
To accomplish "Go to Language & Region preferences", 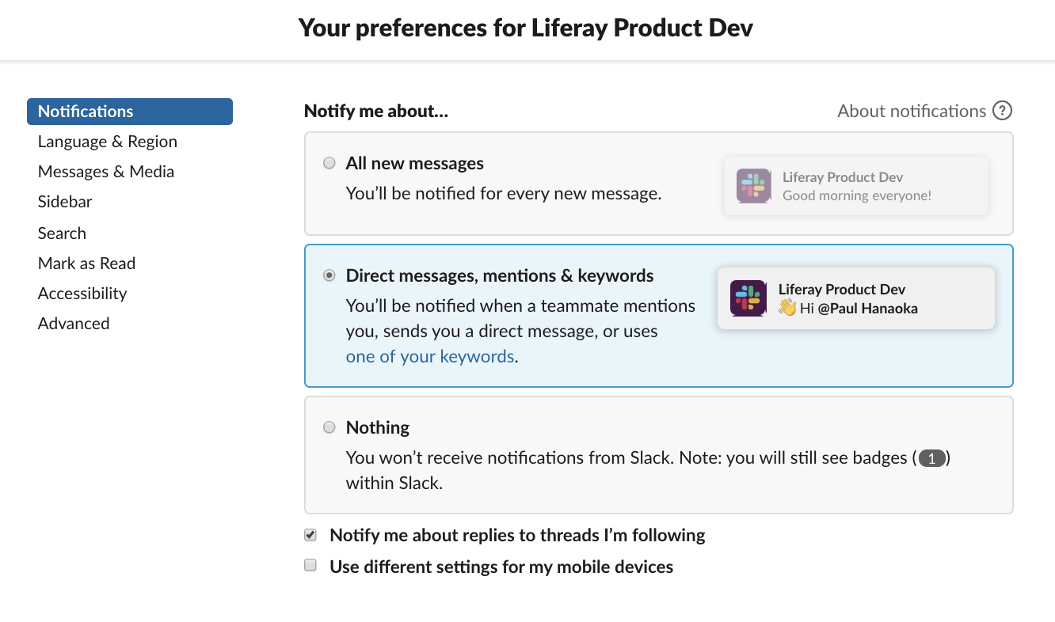I will (107, 142).
